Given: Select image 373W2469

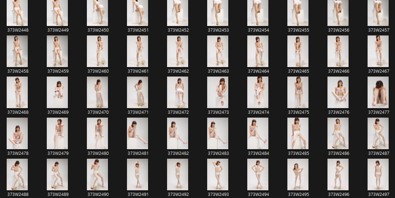Looking at the screenshot, I should click(57, 92).
